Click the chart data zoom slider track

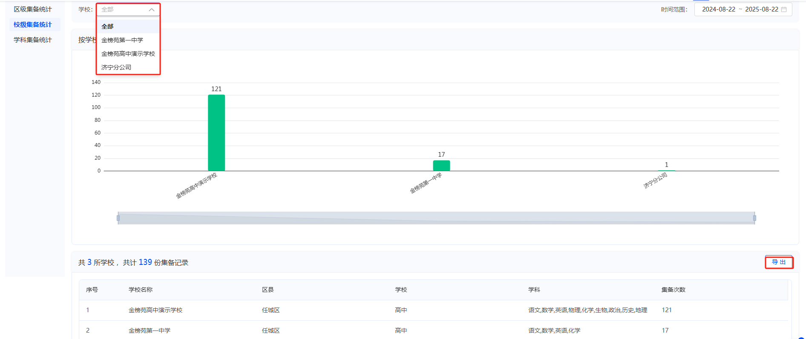[436, 218]
